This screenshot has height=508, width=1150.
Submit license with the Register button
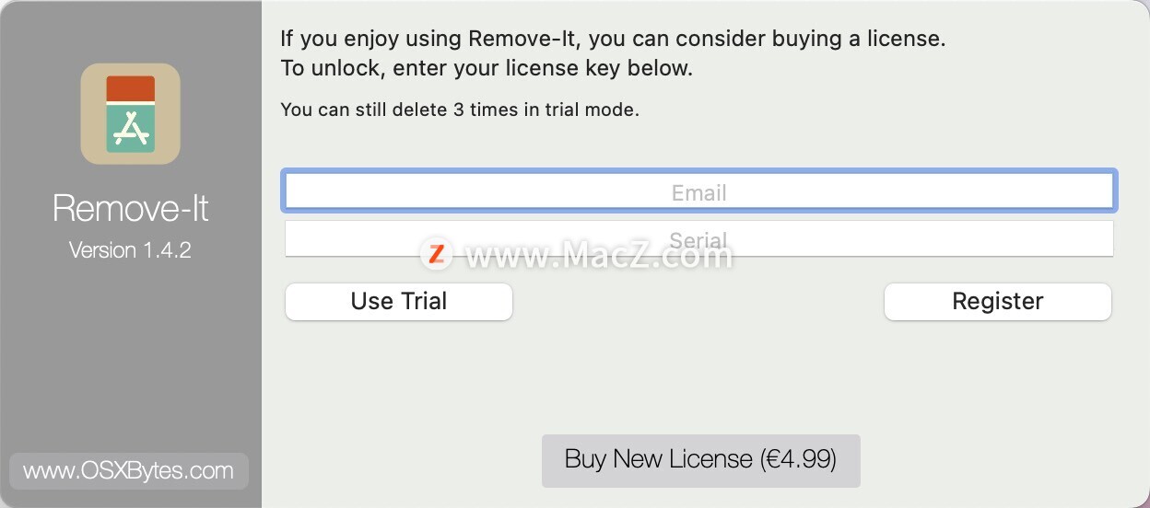coord(998,301)
